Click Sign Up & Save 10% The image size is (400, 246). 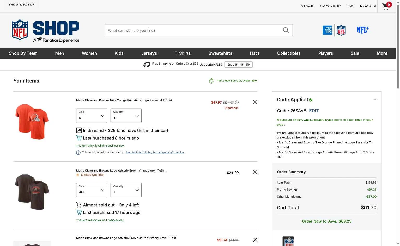tap(22, 4)
